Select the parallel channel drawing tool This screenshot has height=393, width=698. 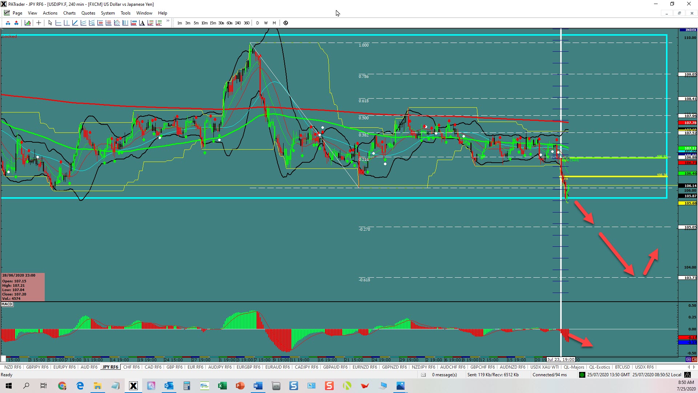click(x=83, y=23)
